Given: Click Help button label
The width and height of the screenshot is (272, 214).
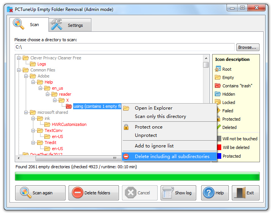Looking at the screenshot, I should point(219,193).
